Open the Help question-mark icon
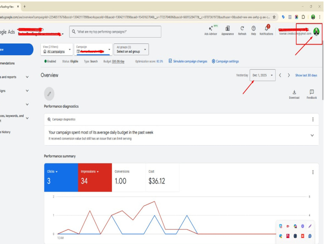The image size is (325, 244). coord(253,30)
